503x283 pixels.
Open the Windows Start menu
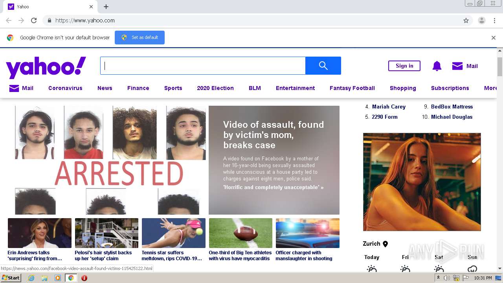[x=11, y=278]
